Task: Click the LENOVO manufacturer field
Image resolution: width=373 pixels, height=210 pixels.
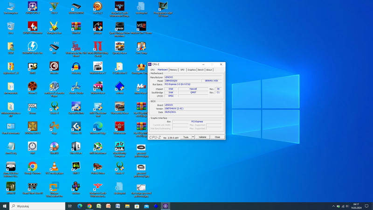Action: (193, 77)
